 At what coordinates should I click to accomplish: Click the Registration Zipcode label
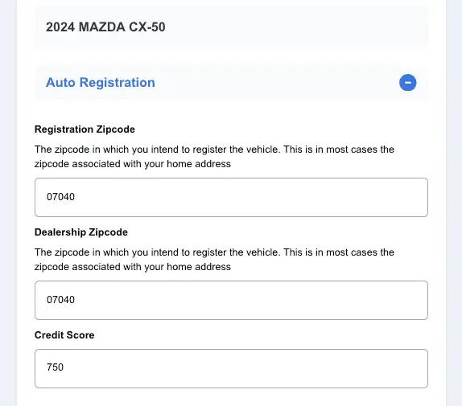click(85, 129)
